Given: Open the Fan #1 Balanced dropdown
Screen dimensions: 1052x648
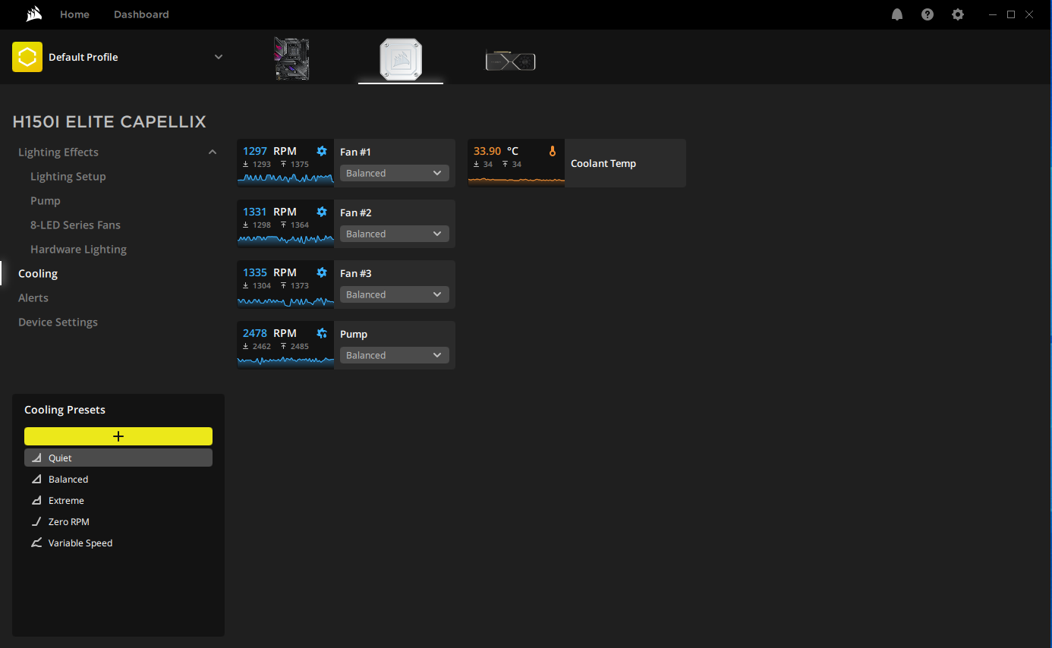Looking at the screenshot, I should pos(395,173).
